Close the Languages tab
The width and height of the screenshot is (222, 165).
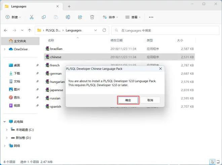(58, 6)
